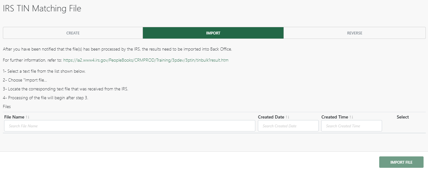Click step 4 'Processing of the file' text
This screenshot has height=170, width=428.
point(45,98)
